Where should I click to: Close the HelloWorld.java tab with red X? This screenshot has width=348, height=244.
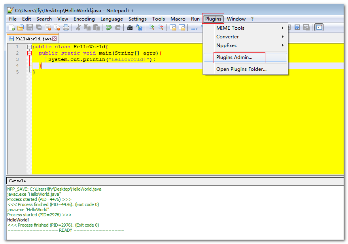coord(55,39)
